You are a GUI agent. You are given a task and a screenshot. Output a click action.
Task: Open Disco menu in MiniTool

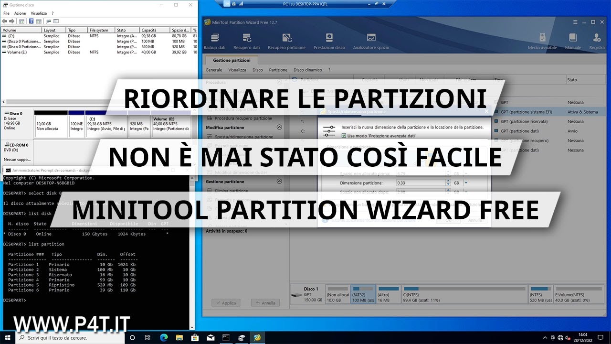[x=258, y=70]
